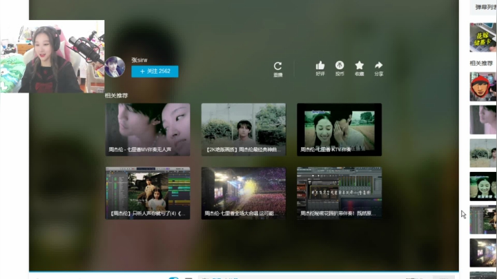Click the uploader name 张sirw
Image resolution: width=497 pixels, height=279 pixels.
(139, 60)
